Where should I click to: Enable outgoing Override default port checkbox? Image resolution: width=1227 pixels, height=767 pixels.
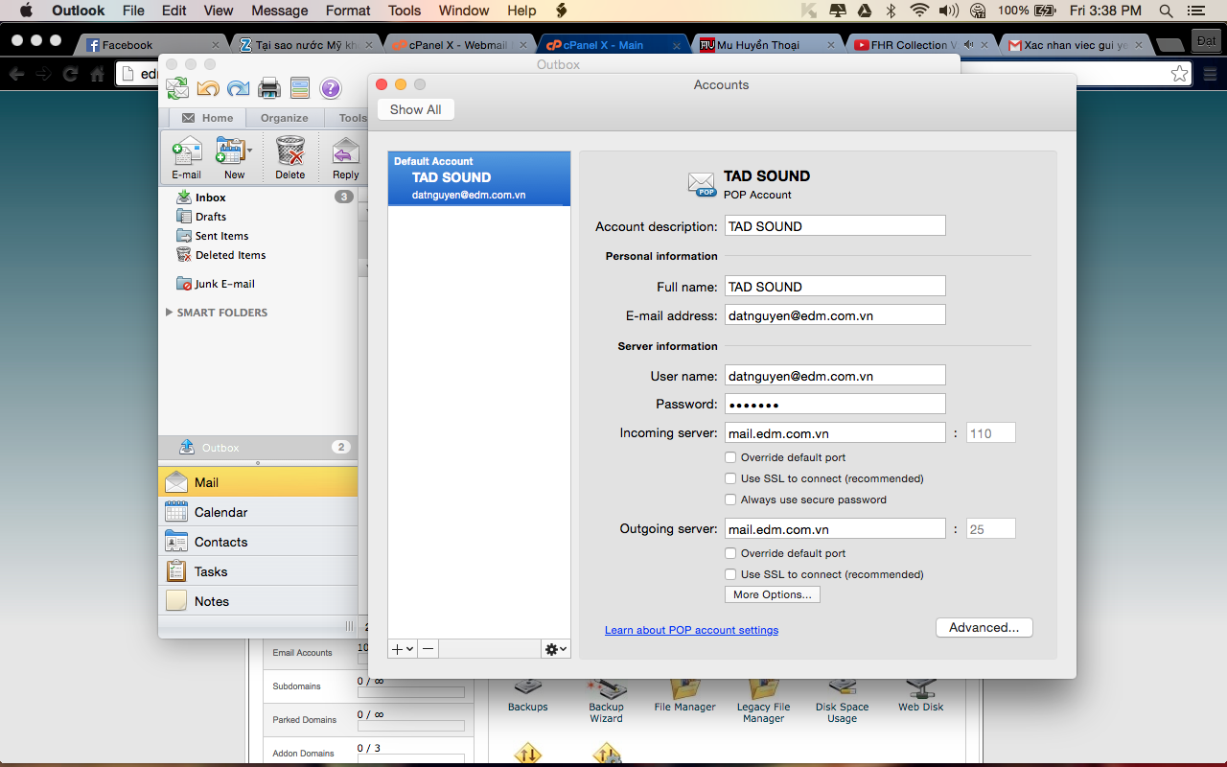click(730, 553)
